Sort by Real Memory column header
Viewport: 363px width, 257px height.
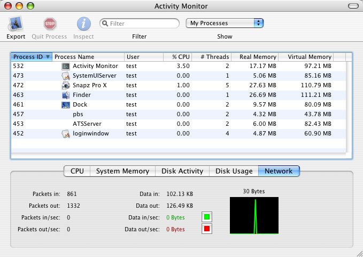pyautogui.click(x=254, y=57)
